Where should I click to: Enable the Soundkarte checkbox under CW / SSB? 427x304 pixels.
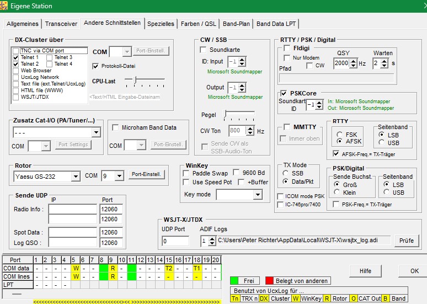(x=204, y=50)
